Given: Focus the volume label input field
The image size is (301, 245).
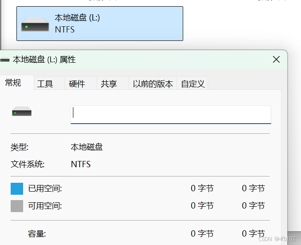Looking at the screenshot, I should [171, 115].
